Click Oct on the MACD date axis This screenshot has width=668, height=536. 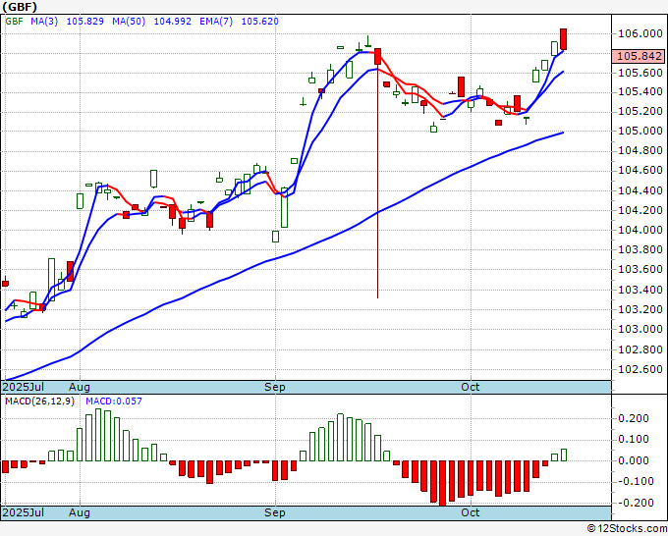(471, 512)
